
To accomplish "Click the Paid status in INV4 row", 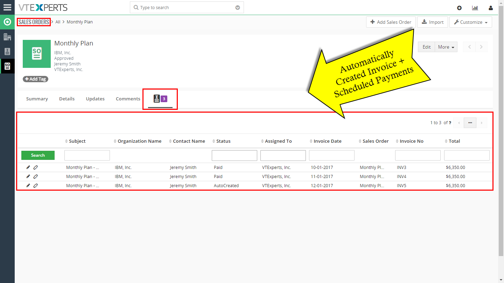I will (x=218, y=177).
